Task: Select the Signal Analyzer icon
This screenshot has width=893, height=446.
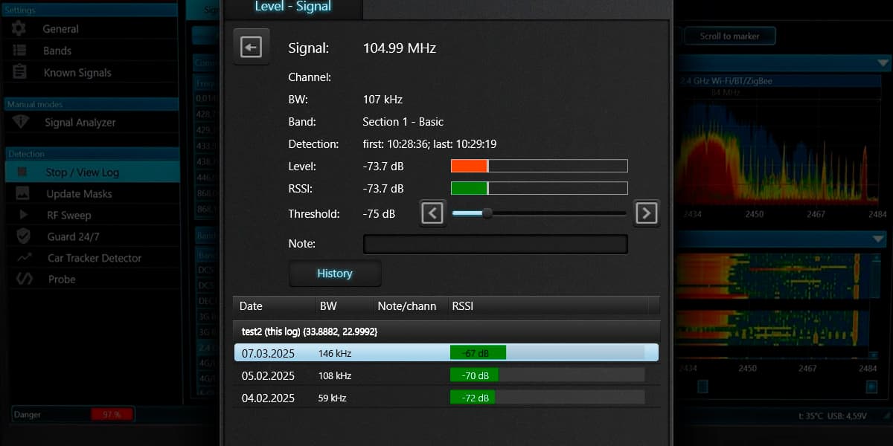Action: (20, 122)
